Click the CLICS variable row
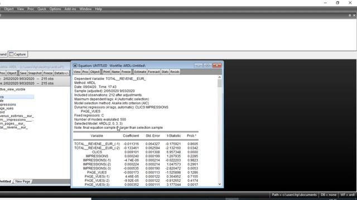The width and height of the screenshot is (357, 200). click(x=136, y=152)
